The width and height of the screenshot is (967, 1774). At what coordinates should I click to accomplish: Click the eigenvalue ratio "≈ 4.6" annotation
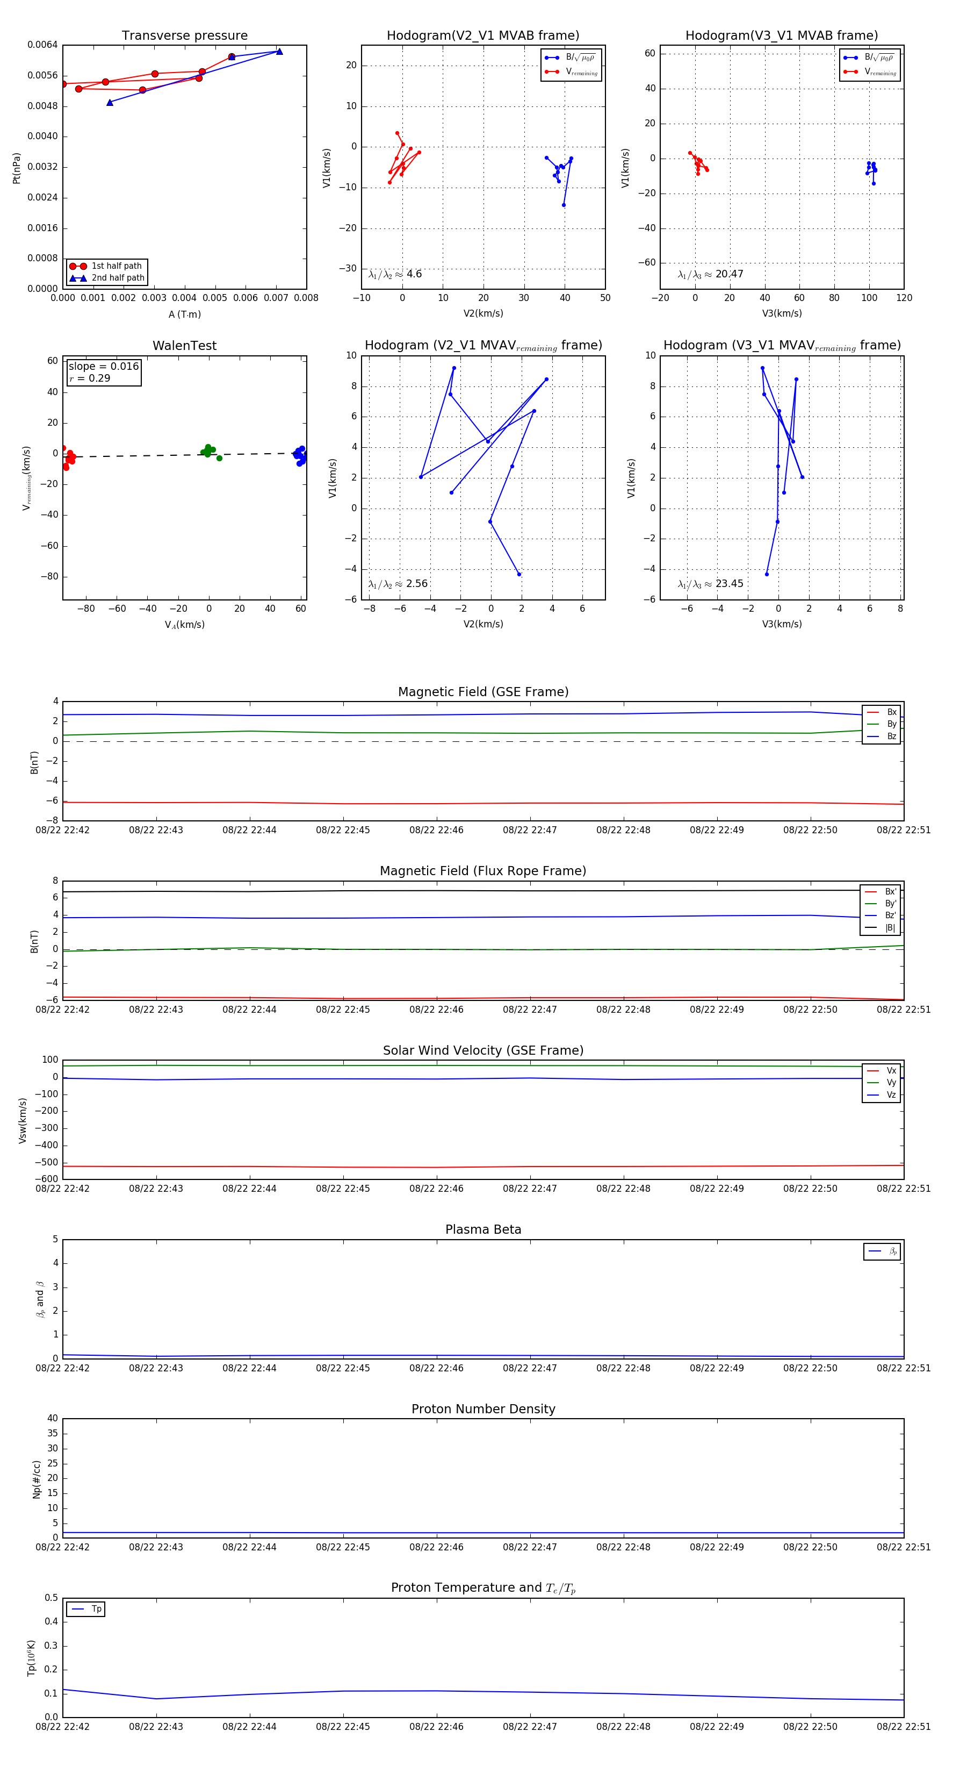tap(395, 274)
